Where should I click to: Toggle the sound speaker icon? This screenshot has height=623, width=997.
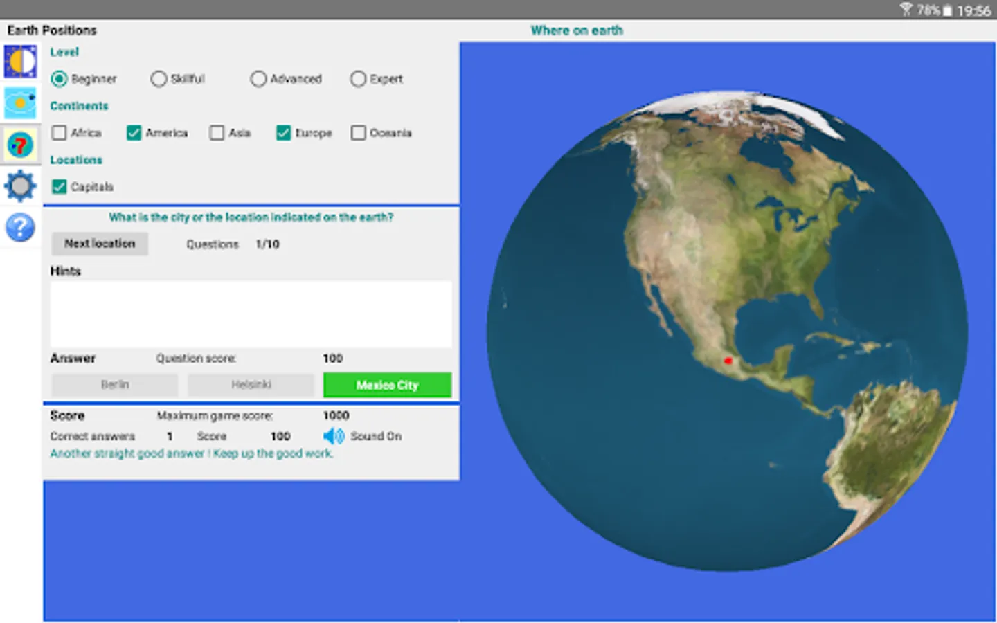pyautogui.click(x=334, y=436)
